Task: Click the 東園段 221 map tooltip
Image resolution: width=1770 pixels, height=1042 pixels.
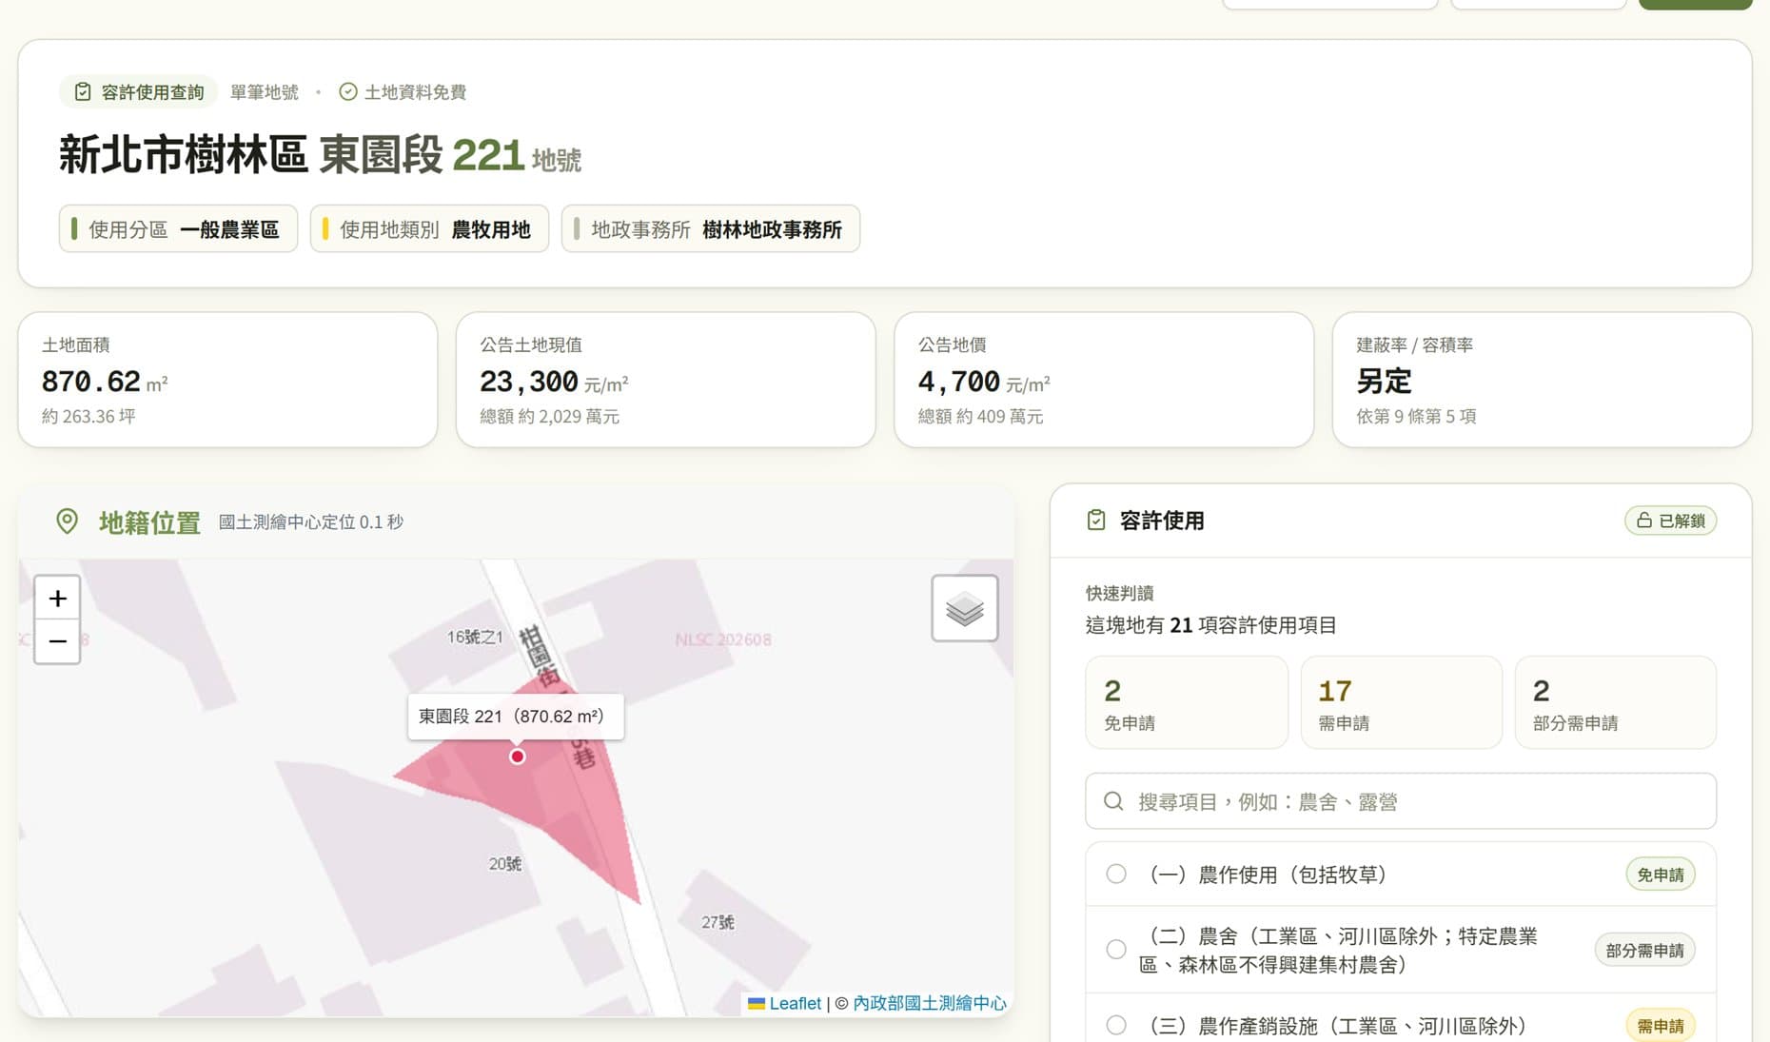Action: click(516, 717)
